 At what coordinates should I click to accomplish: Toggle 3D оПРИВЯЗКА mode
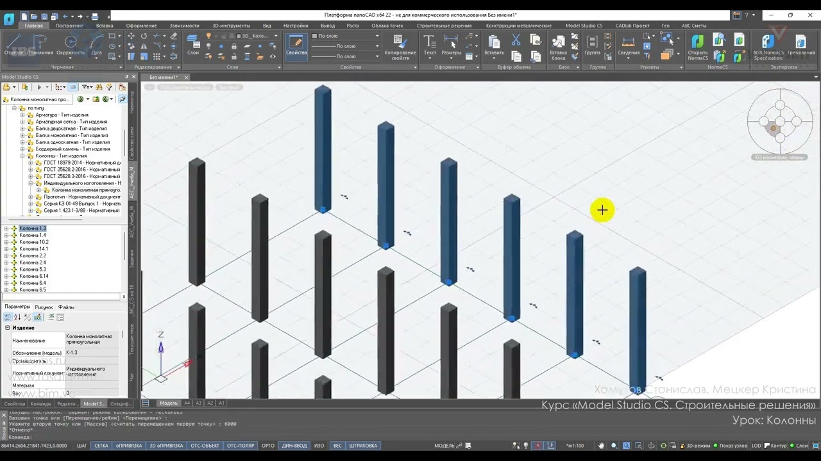tap(167, 446)
